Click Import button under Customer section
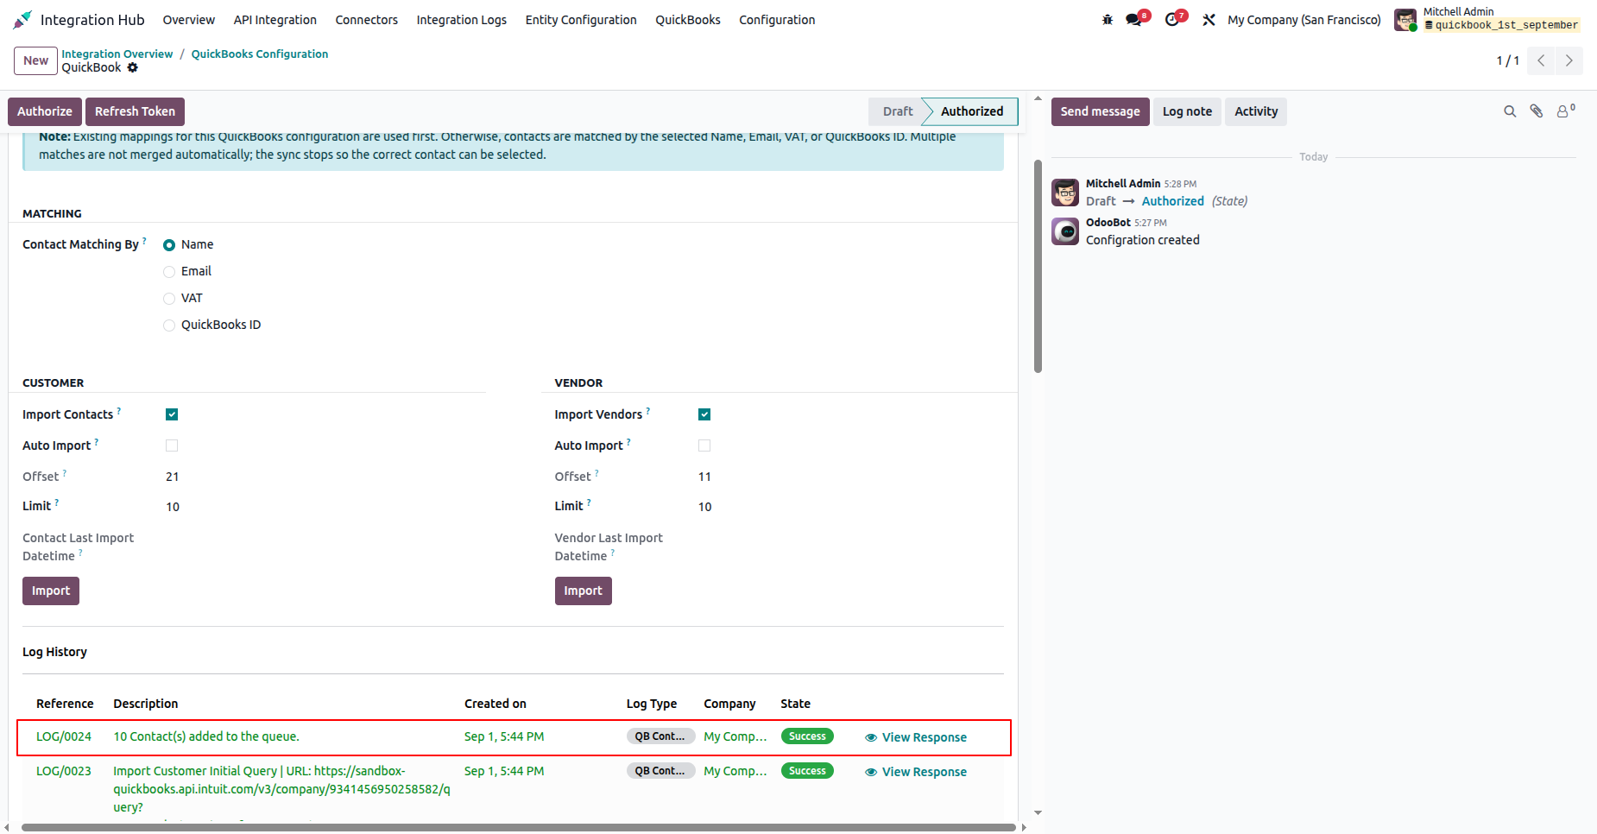 click(x=51, y=591)
